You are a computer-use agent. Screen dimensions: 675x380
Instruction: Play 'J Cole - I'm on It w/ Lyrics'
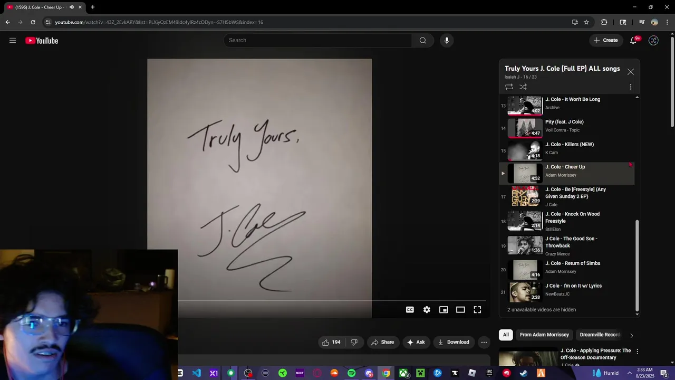pos(567,291)
